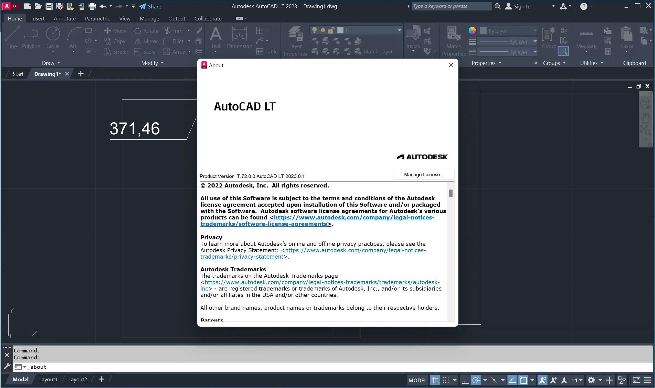Switch to the Annotate ribbon tab
Viewport: 655px width, 388px height.
click(65, 19)
